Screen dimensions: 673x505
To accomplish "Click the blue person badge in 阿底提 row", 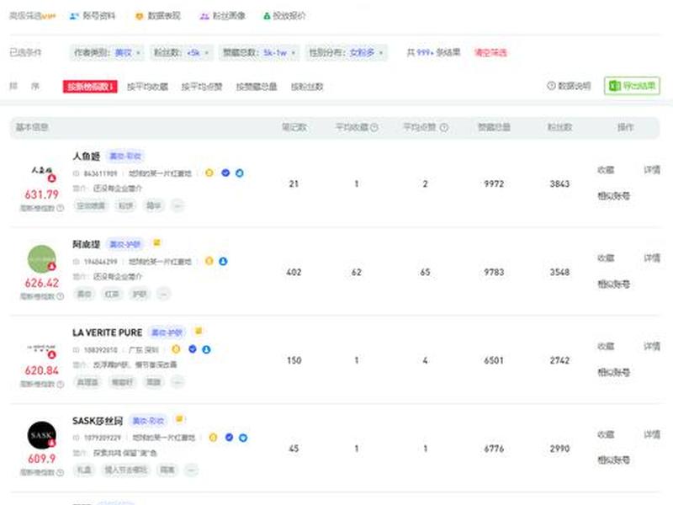I will (x=223, y=261).
